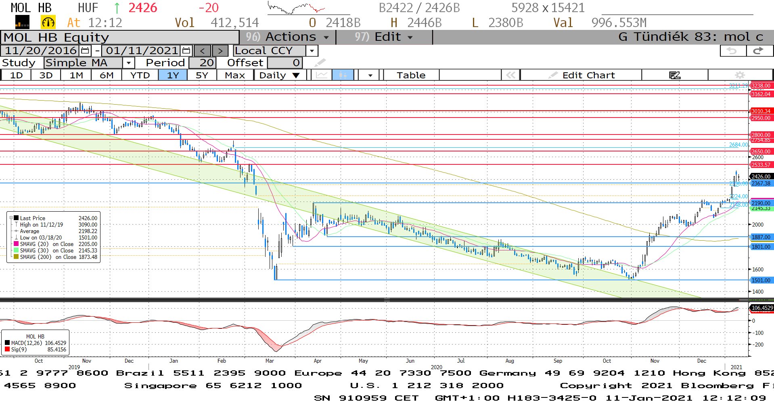Select the YTD range tab
The width and height of the screenshot is (774, 414).
tap(140, 75)
